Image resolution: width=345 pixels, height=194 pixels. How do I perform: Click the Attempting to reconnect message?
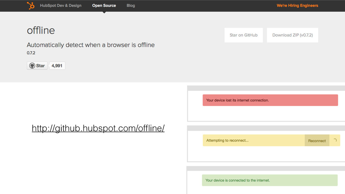point(227,140)
